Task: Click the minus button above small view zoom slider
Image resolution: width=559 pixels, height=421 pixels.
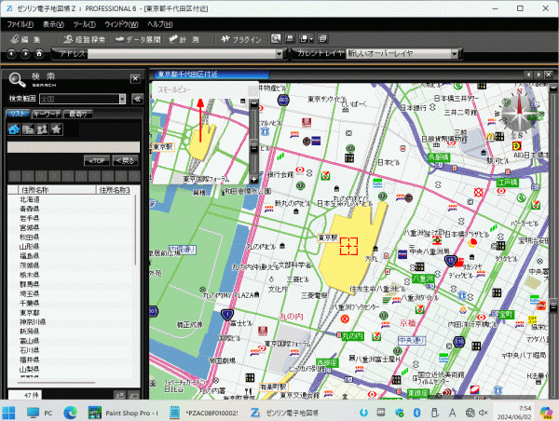Action: click(x=253, y=103)
